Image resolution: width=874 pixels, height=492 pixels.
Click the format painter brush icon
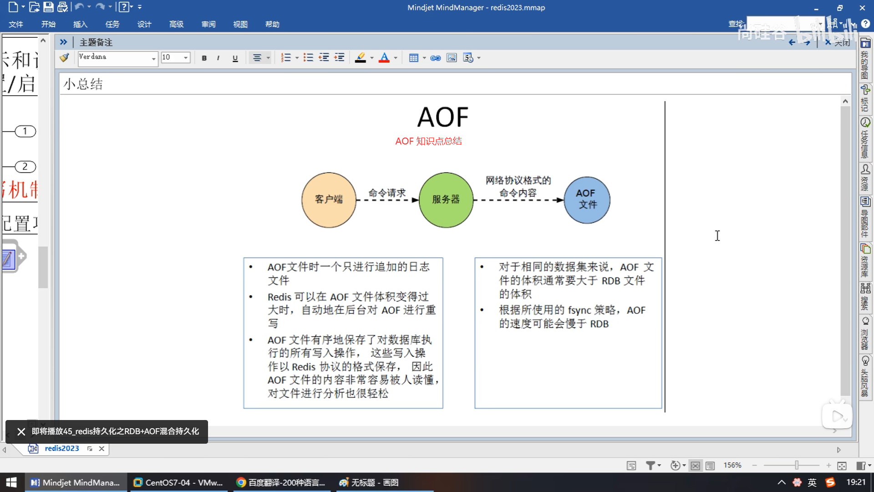[x=64, y=57]
